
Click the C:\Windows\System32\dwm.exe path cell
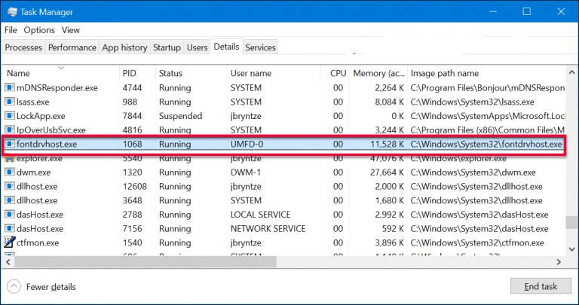(x=473, y=172)
